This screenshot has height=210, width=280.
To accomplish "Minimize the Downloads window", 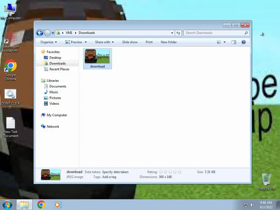I will pyautogui.click(x=227, y=25).
